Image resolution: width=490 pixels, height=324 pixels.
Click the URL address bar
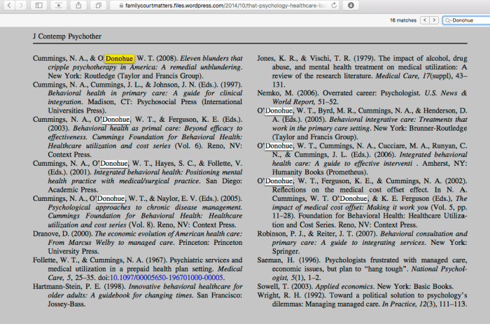224,5
